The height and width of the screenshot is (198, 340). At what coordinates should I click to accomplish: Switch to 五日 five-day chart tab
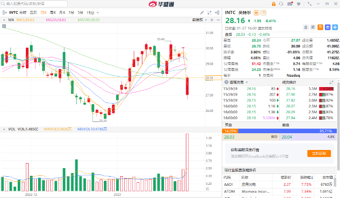tap(33, 13)
